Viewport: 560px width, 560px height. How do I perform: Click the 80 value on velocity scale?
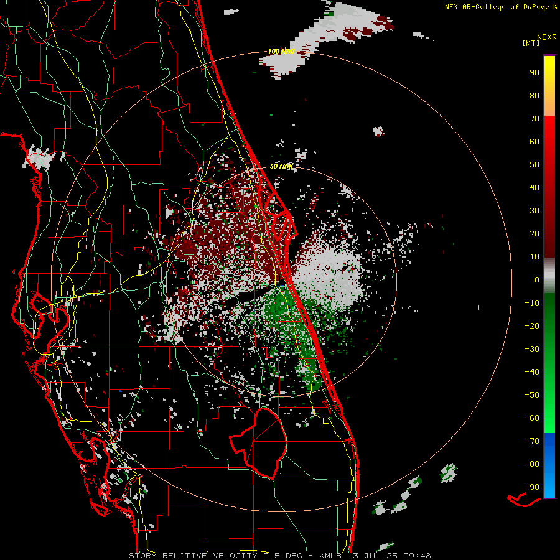[x=534, y=96]
